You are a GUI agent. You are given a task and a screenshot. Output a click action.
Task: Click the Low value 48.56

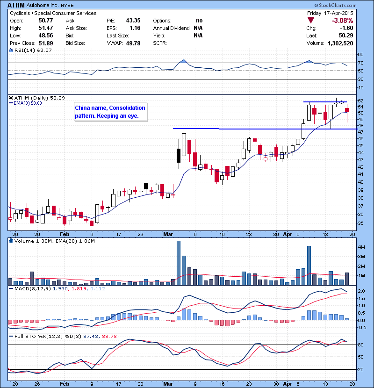[x=45, y=36]
